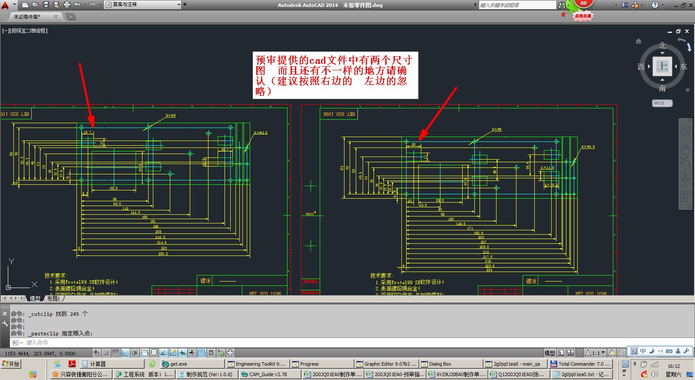The image size is (695, 380).
Task: Click the quick view layouts icon in status bar
Action: click(x=561, y=353)
